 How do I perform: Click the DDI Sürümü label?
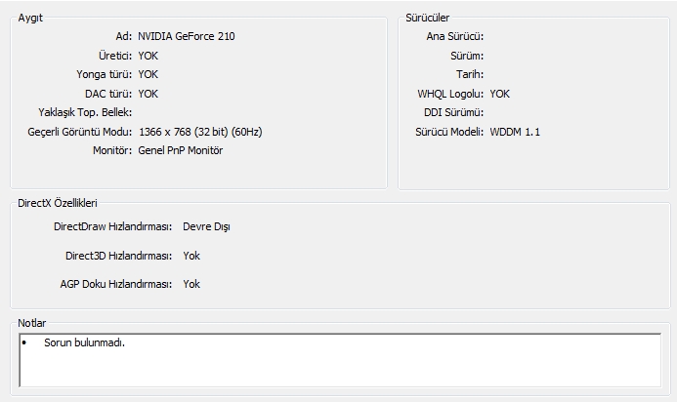point(454,112)
